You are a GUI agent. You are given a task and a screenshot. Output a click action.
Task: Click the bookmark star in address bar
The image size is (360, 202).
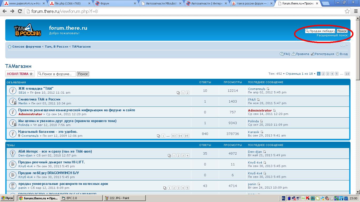click(x=347, y=11)
